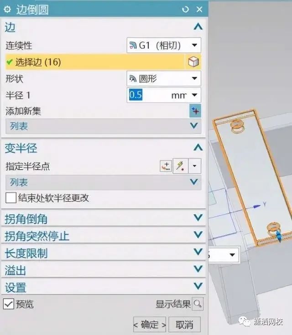Click the 半径 1 value field
Screen dimensions: 292x335
tap(149, 95)
